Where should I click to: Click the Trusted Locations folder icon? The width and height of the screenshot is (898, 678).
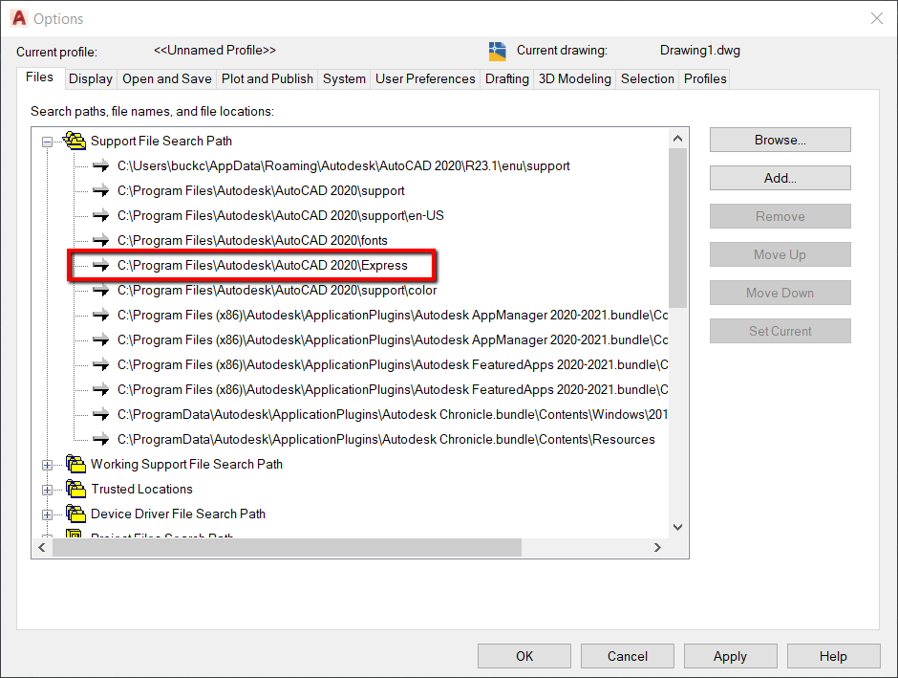pos(75,489)
